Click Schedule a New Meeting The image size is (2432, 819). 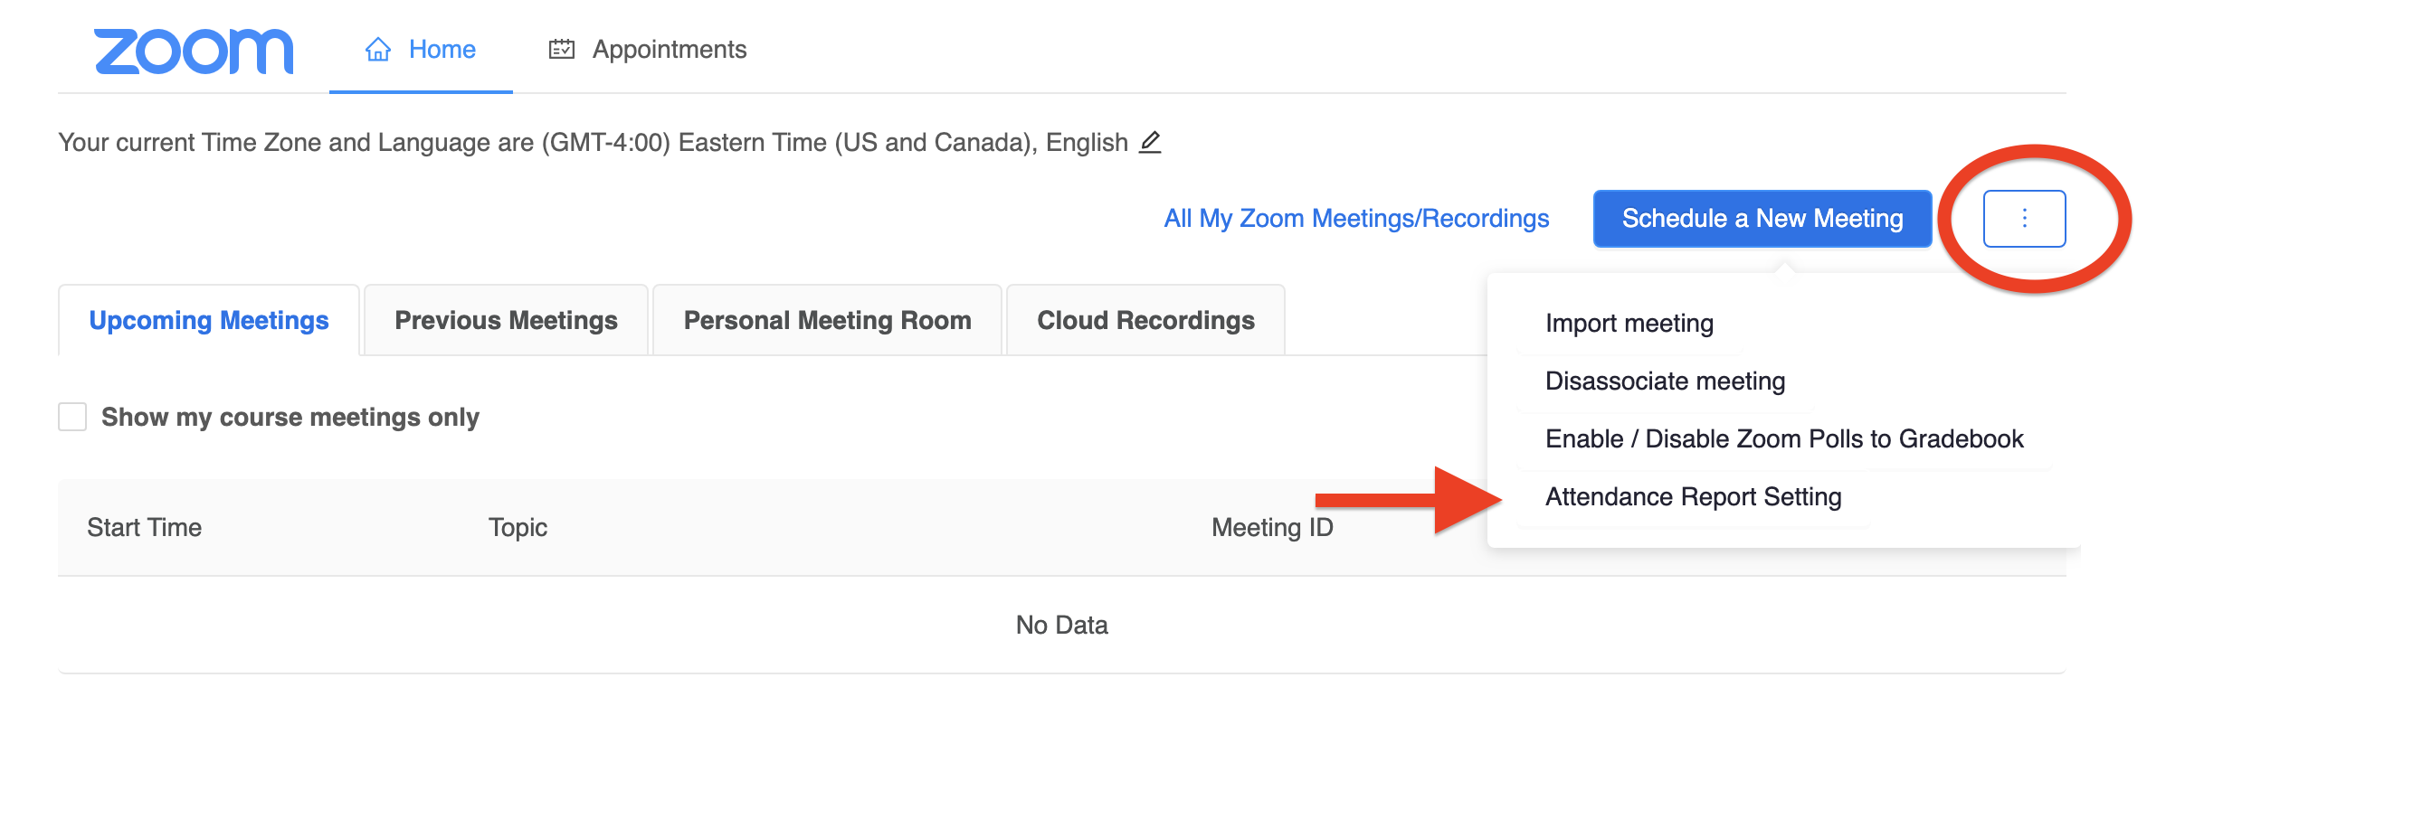[1761, 218]
